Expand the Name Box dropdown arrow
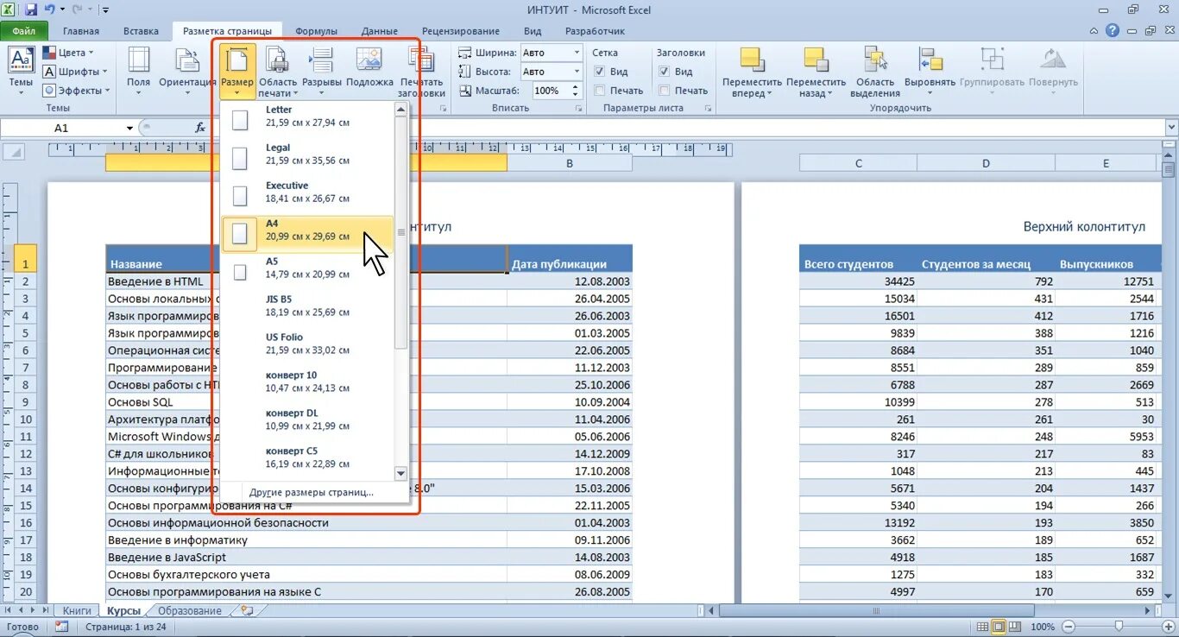 click(129, 128)
